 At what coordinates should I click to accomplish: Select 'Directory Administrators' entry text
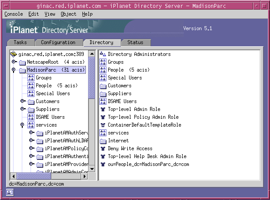(x=139, y=54)
